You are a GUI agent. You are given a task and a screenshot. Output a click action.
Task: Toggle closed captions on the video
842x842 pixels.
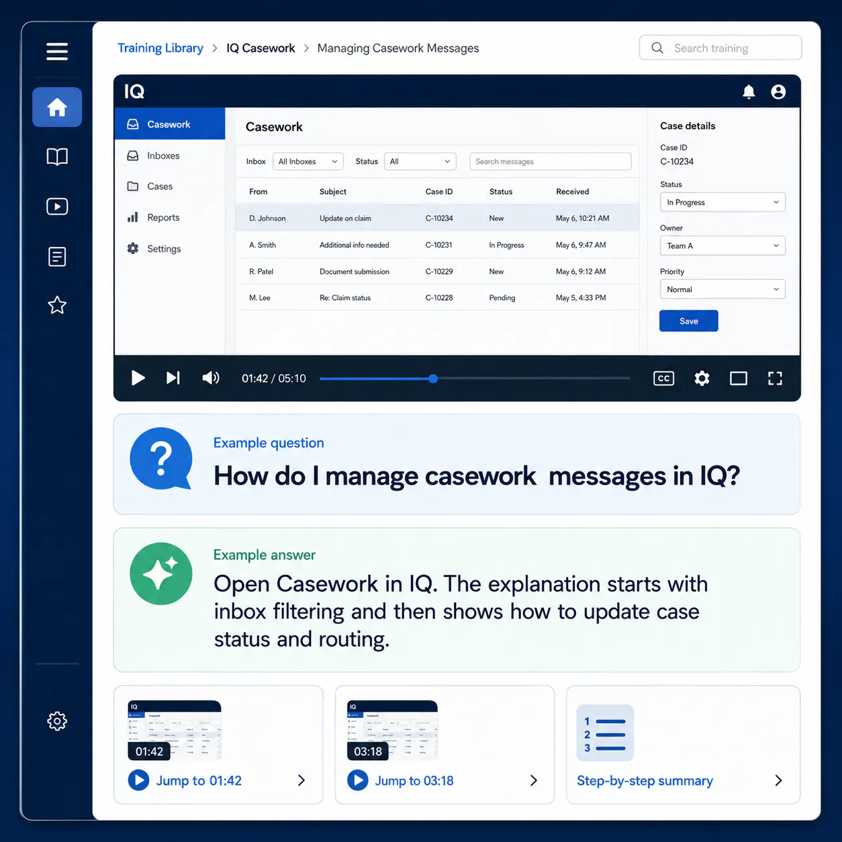tap(663, 378)
